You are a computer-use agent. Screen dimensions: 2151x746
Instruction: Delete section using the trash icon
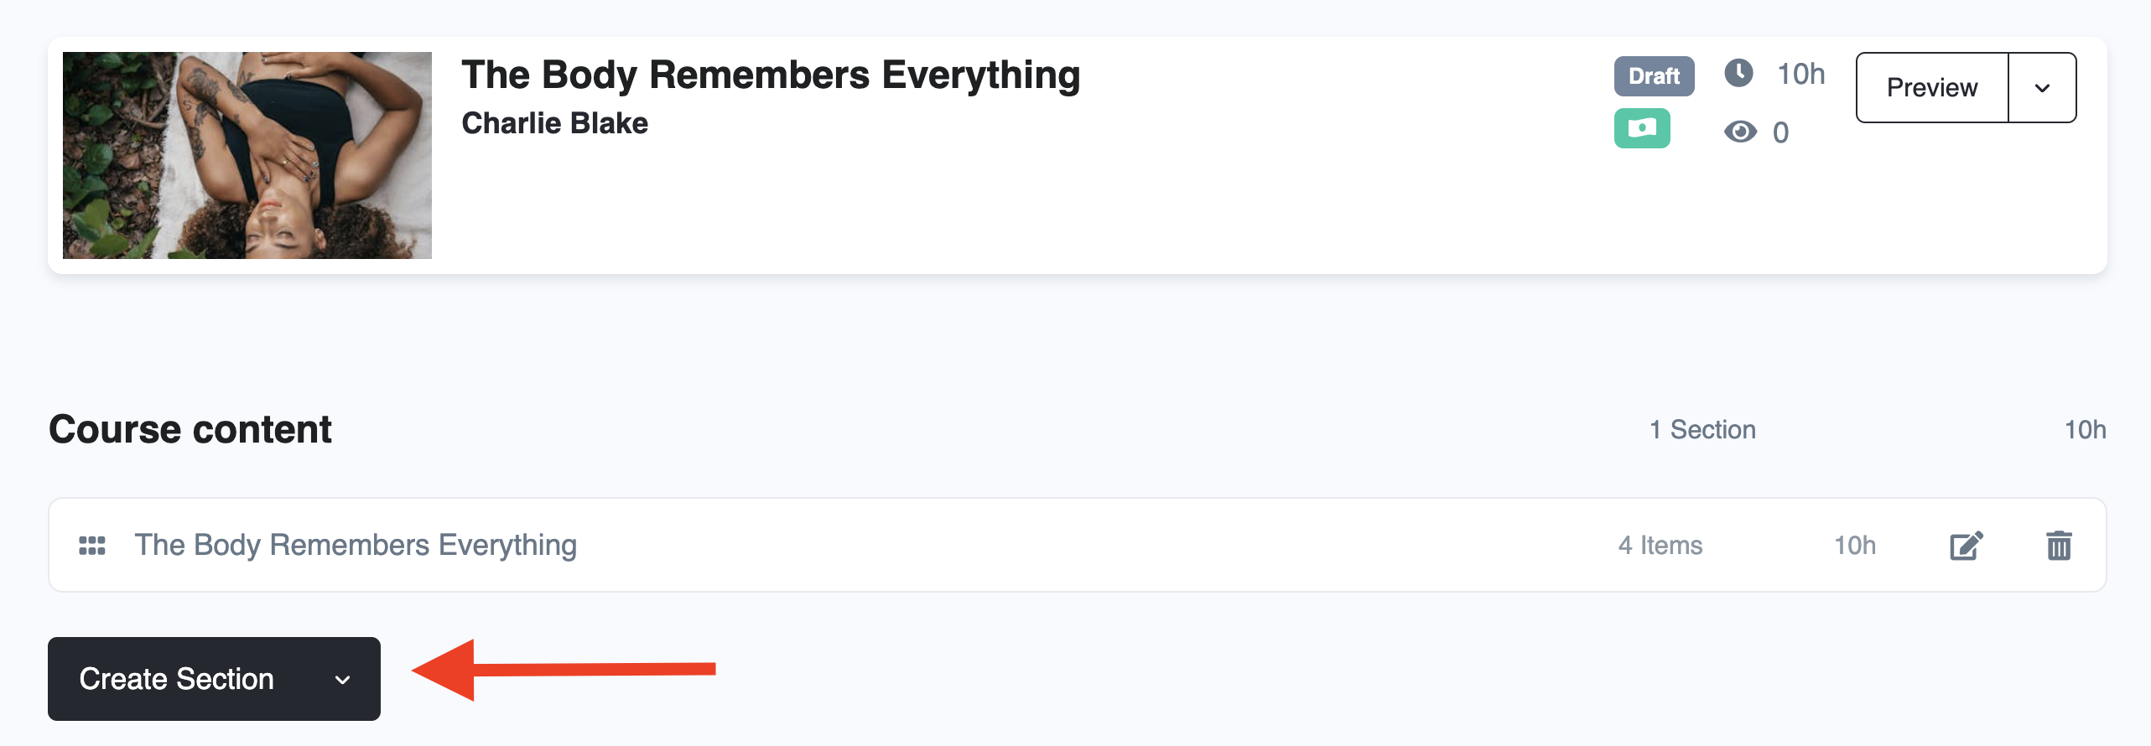pos(2059,546)
